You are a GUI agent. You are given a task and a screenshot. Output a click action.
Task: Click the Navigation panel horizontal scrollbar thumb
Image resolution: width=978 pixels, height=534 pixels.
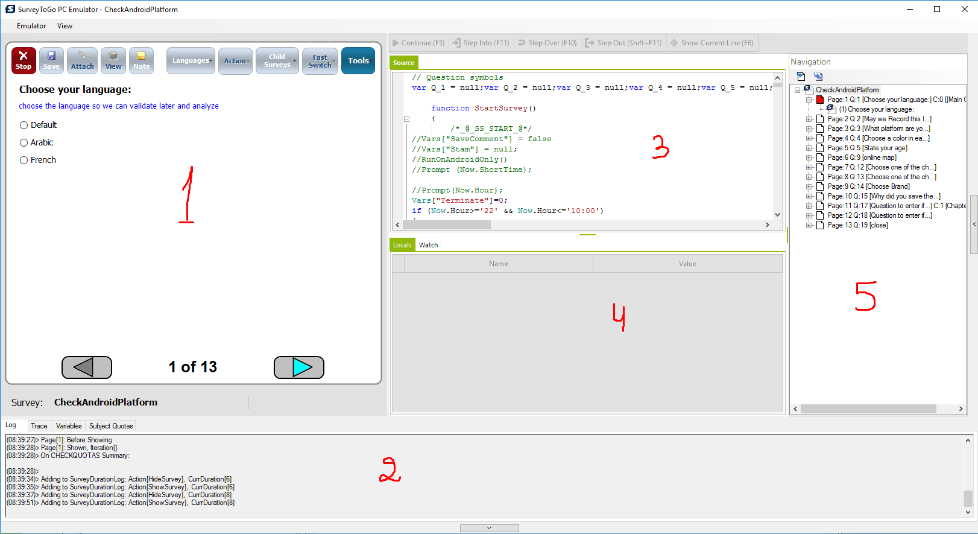pos(868,408)
